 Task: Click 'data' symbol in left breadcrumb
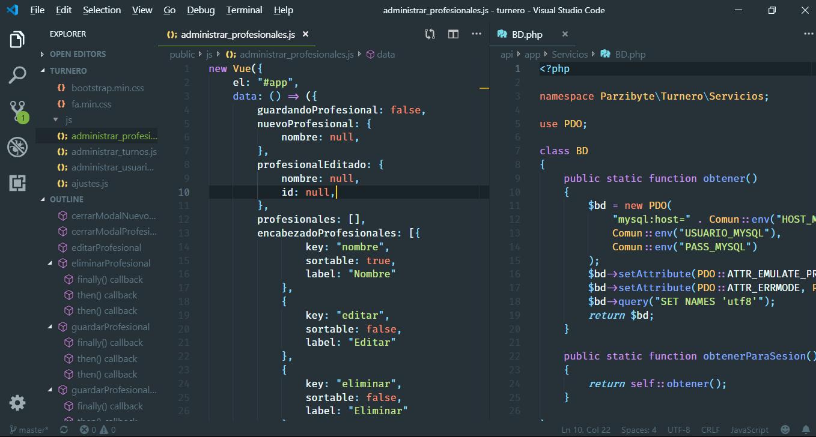click(386, 54)
